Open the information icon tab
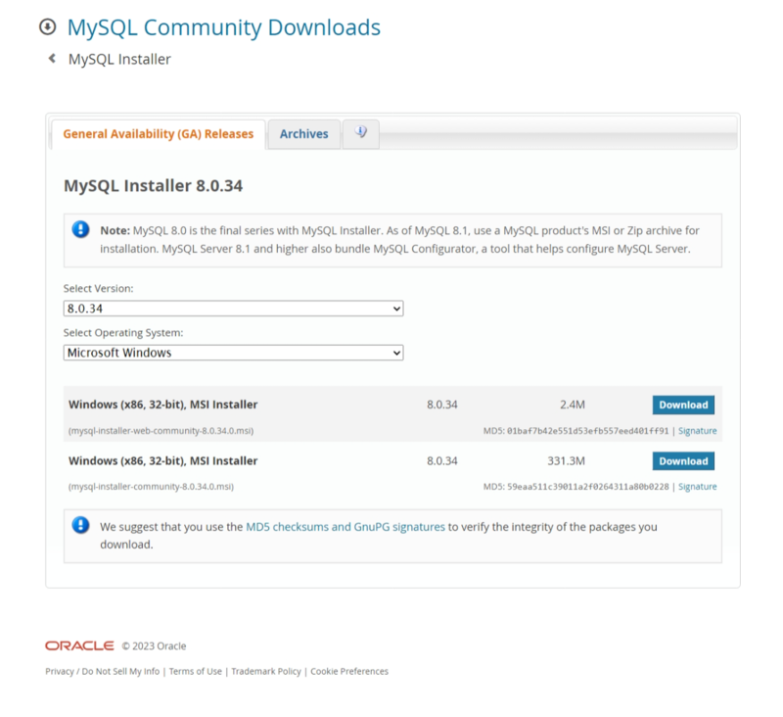Screen dimensions: 783x717 pyautogui.click(x=360, y=133)
